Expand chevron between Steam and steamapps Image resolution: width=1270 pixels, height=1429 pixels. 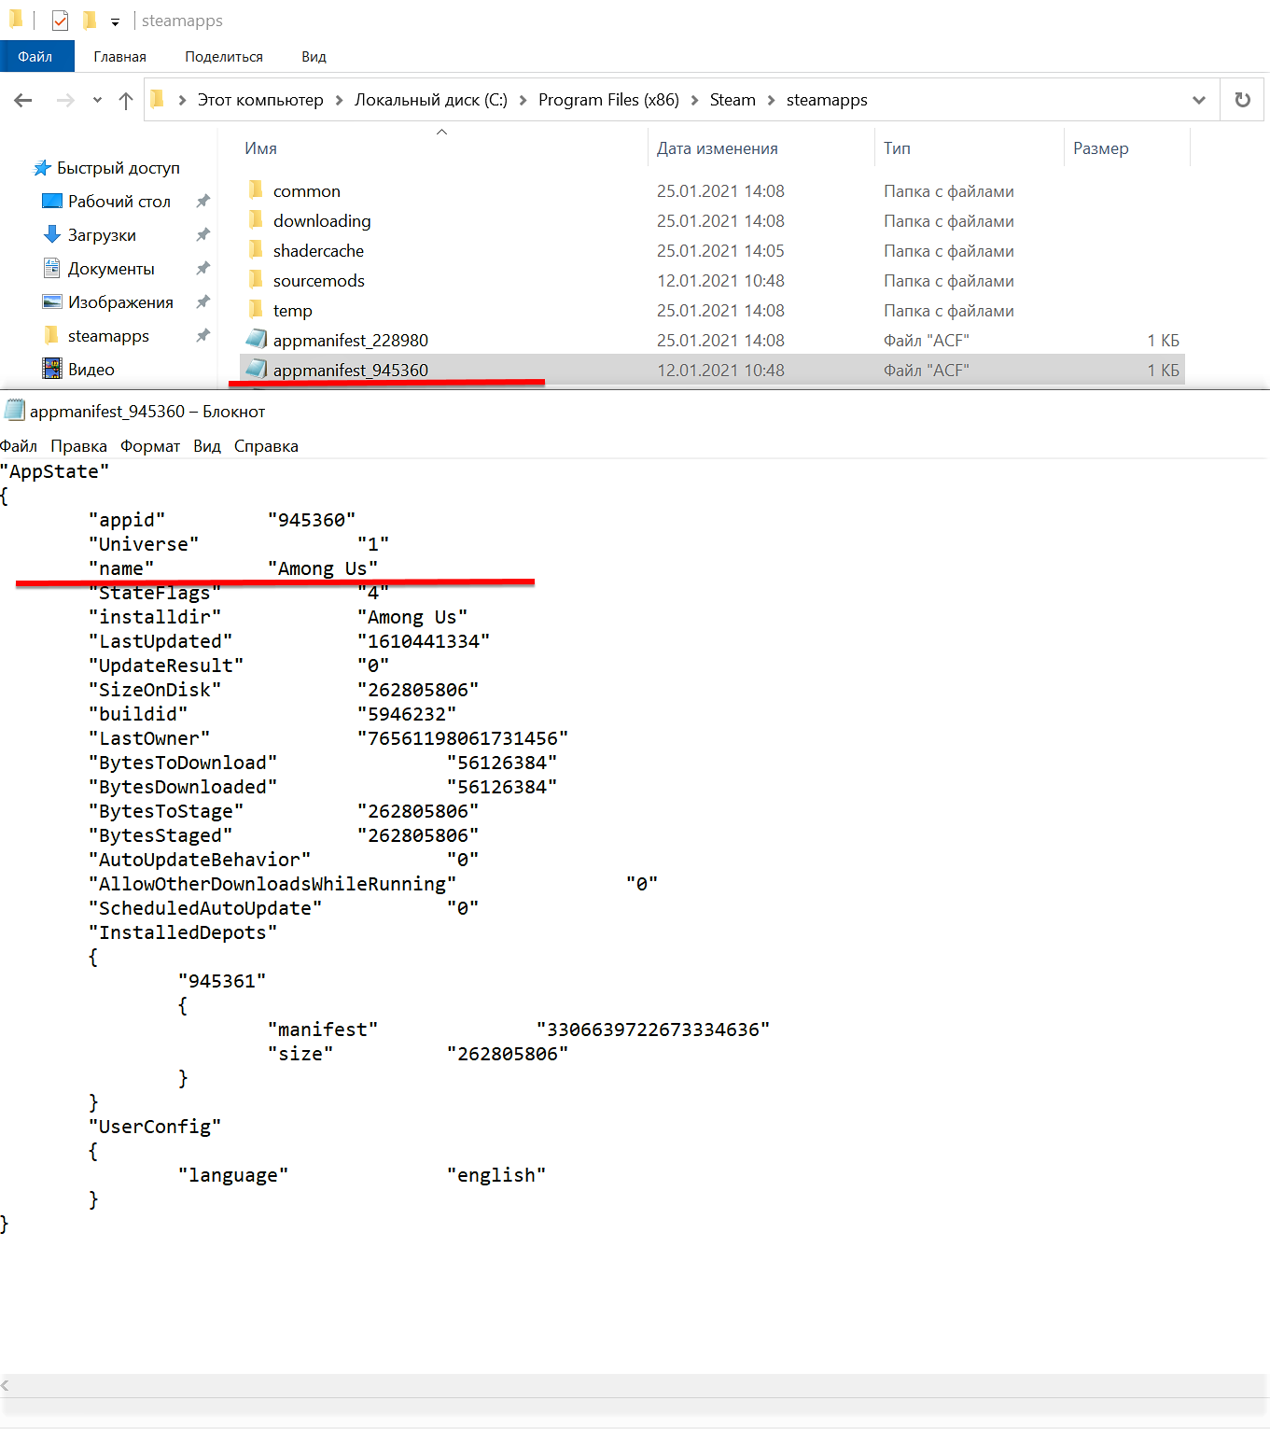[x=772, y=100]
